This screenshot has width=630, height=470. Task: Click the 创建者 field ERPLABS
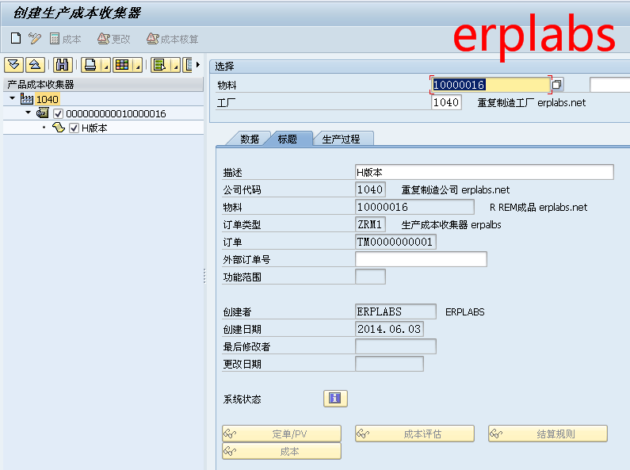[x=395, y=311]
